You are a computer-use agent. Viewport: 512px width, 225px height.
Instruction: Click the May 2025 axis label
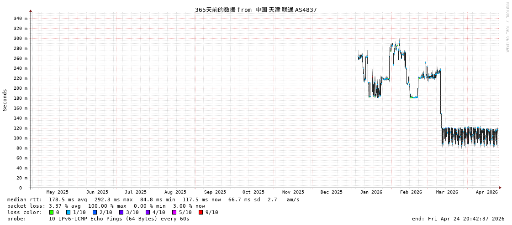click(x=57, y=192)
